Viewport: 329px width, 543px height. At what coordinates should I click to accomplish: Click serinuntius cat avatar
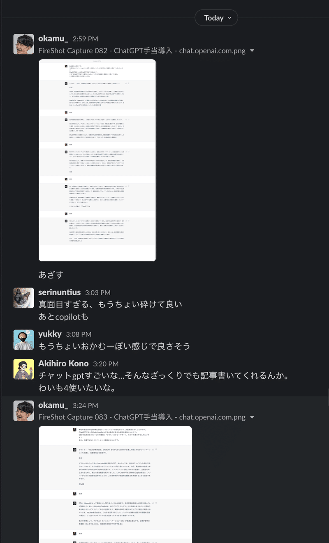24,298
